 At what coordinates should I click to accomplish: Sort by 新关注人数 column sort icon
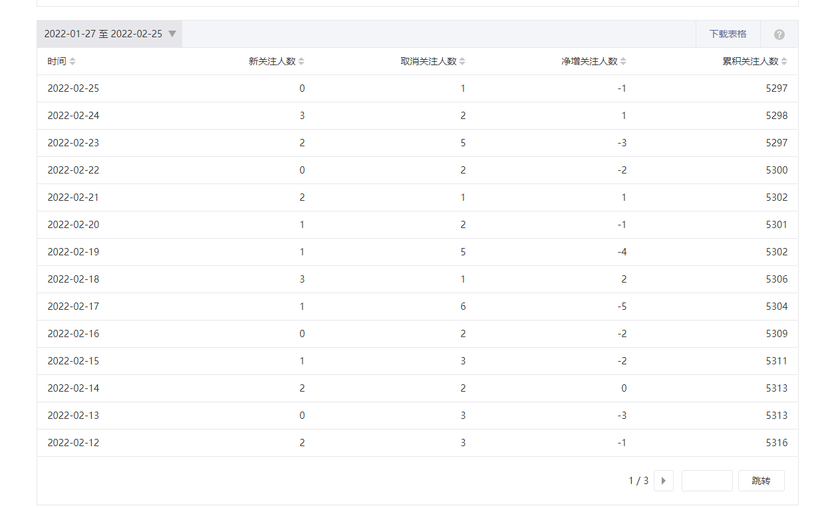click(301, 61)
